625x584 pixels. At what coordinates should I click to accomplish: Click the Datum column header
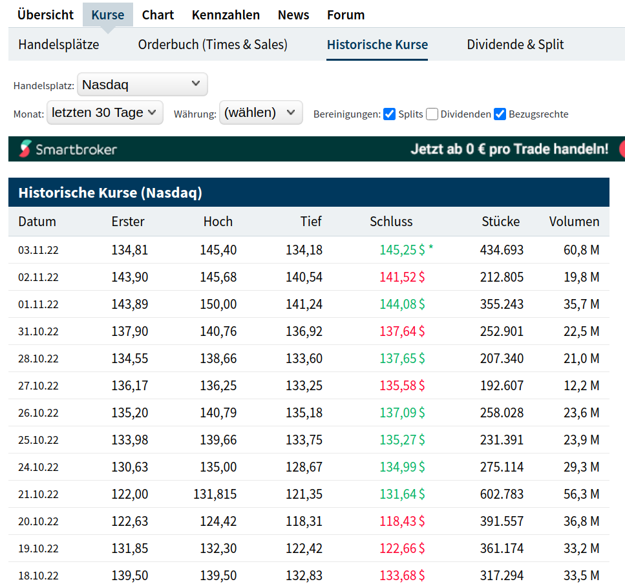coord(37,222)
